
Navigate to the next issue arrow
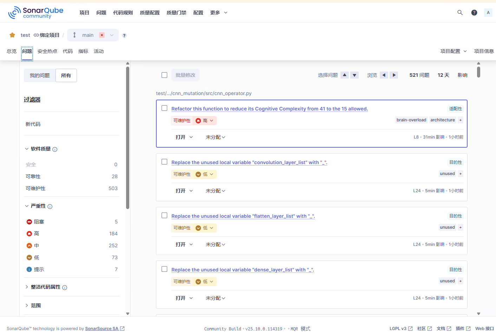(x=394, y=75)
